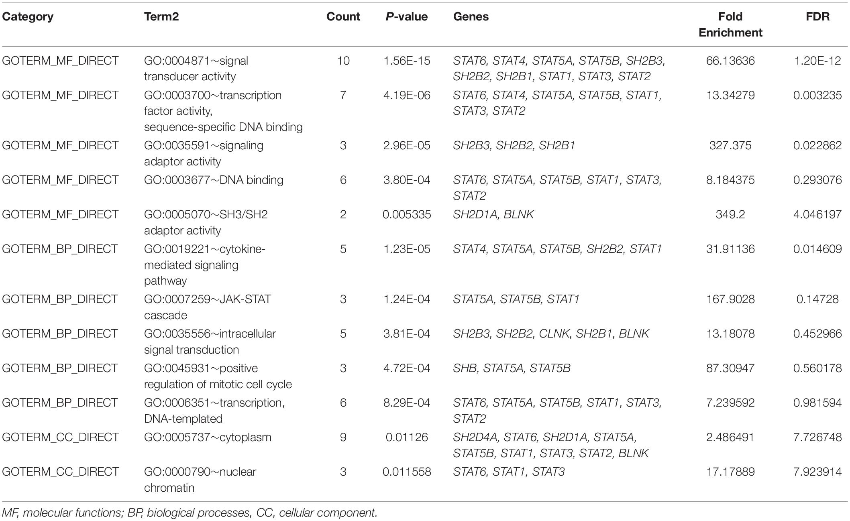Click FDR value 0.560178
Image resolution: width=850 pixels, height=521 pixels.
(x=817, y=368)
